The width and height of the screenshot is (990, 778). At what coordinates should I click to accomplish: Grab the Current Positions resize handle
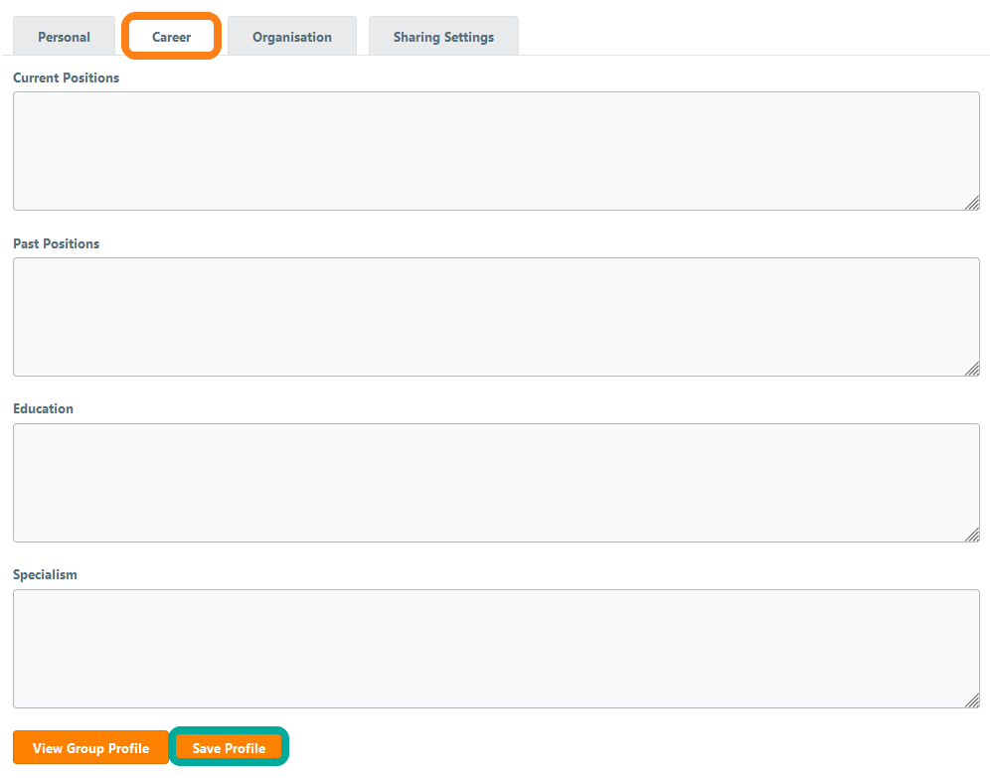point(972,203)
